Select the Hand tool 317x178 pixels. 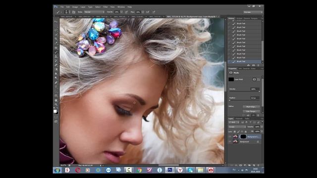(x=56, y=100)
